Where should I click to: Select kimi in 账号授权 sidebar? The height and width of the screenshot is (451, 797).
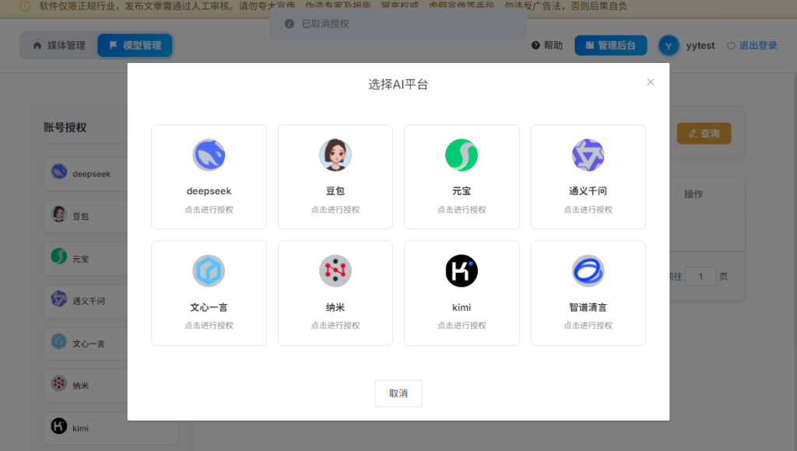(111, 428)
